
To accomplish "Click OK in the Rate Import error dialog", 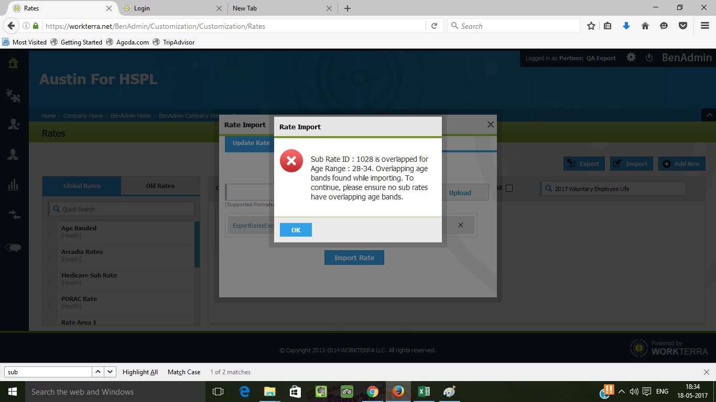I will tap(296, 230).
